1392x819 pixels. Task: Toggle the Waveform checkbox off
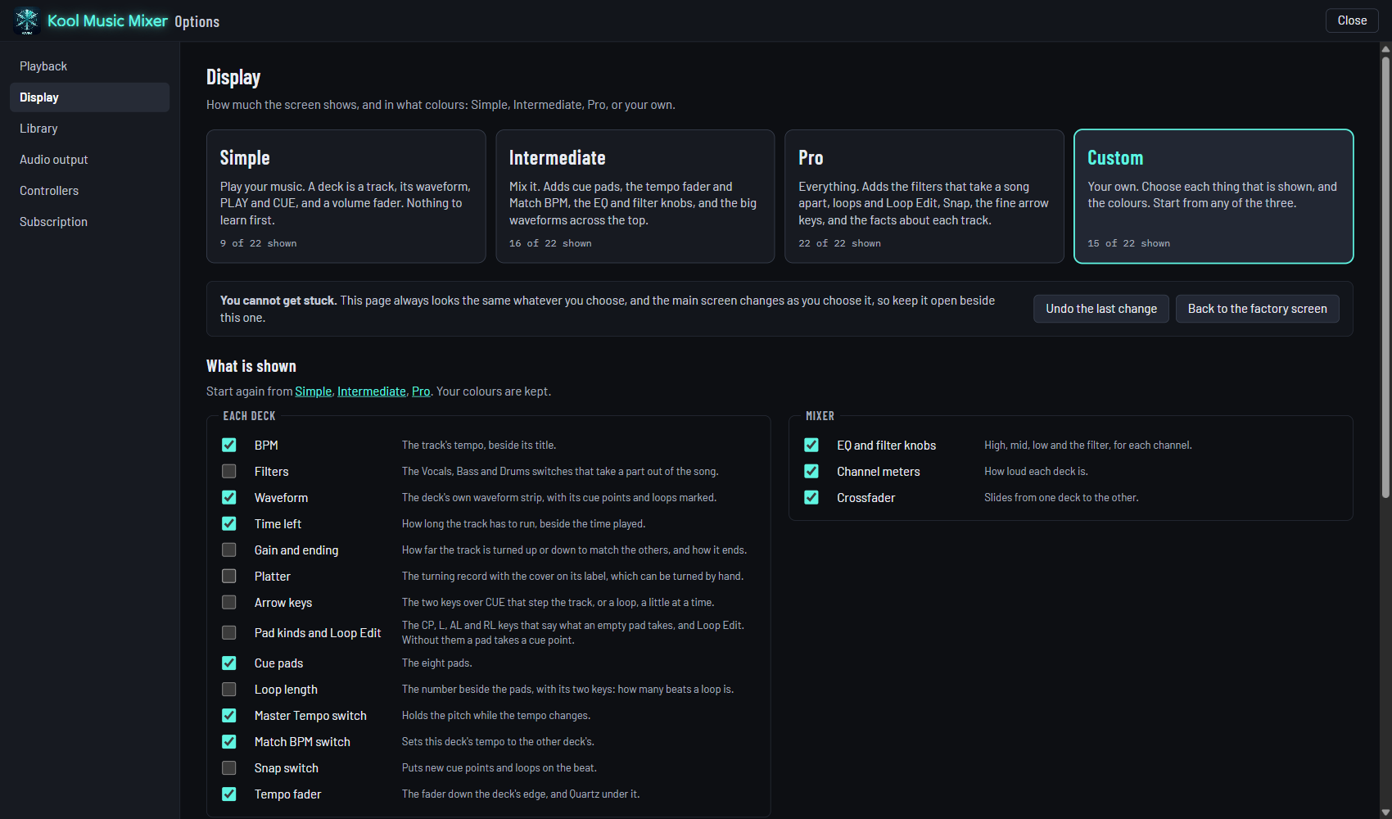[229, 498]
